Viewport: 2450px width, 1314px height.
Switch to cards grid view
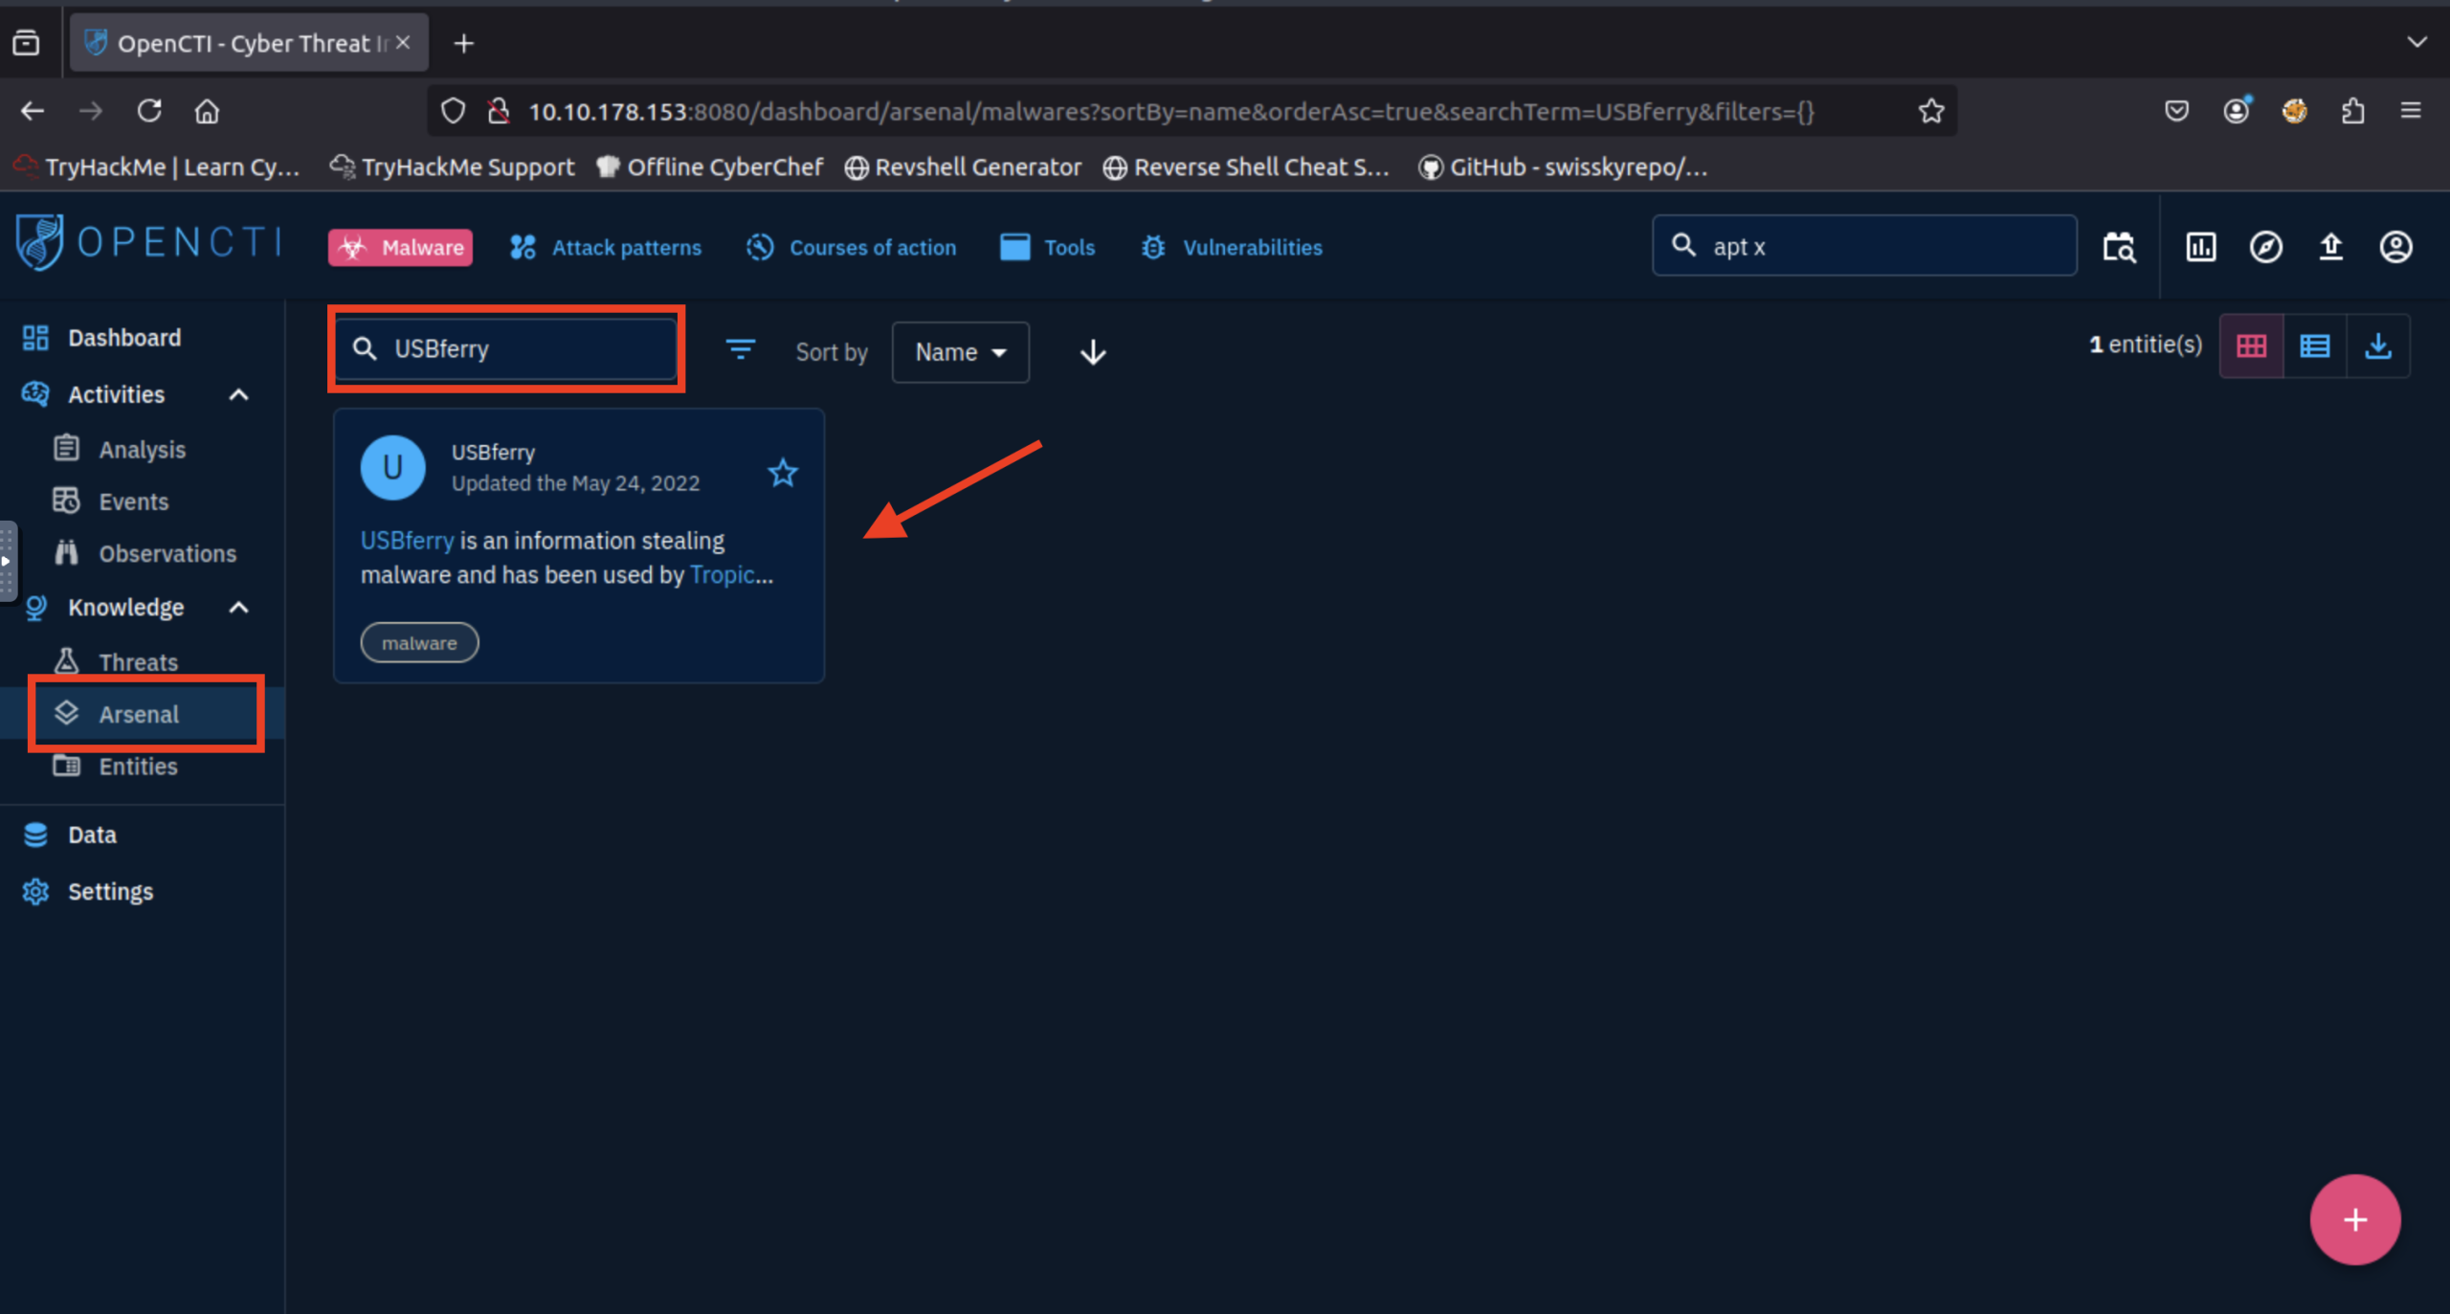click(2252, 345)
